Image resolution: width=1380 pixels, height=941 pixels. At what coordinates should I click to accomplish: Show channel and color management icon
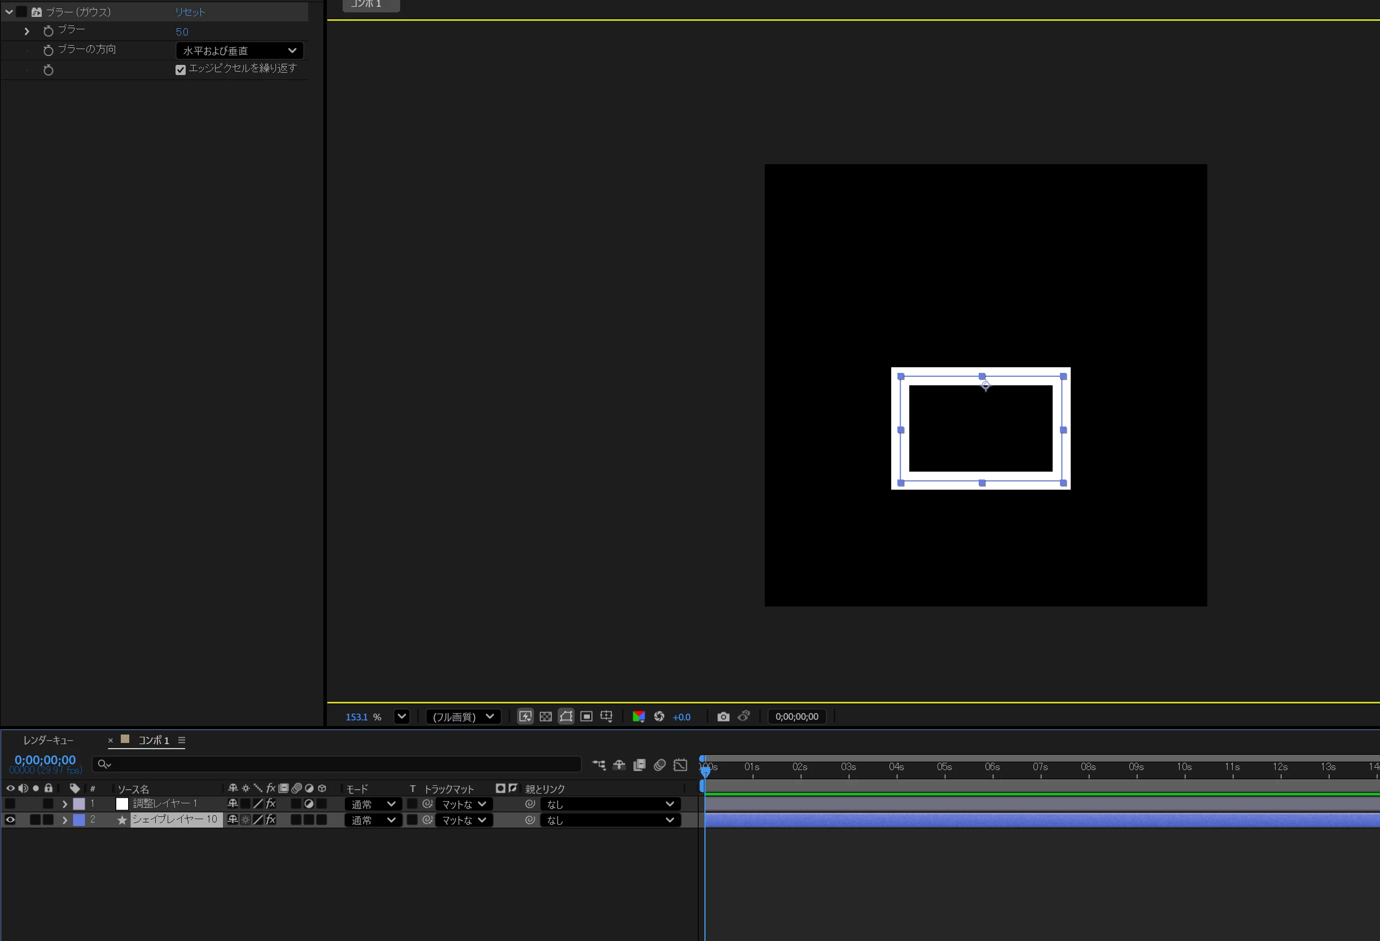click(638, 716)
